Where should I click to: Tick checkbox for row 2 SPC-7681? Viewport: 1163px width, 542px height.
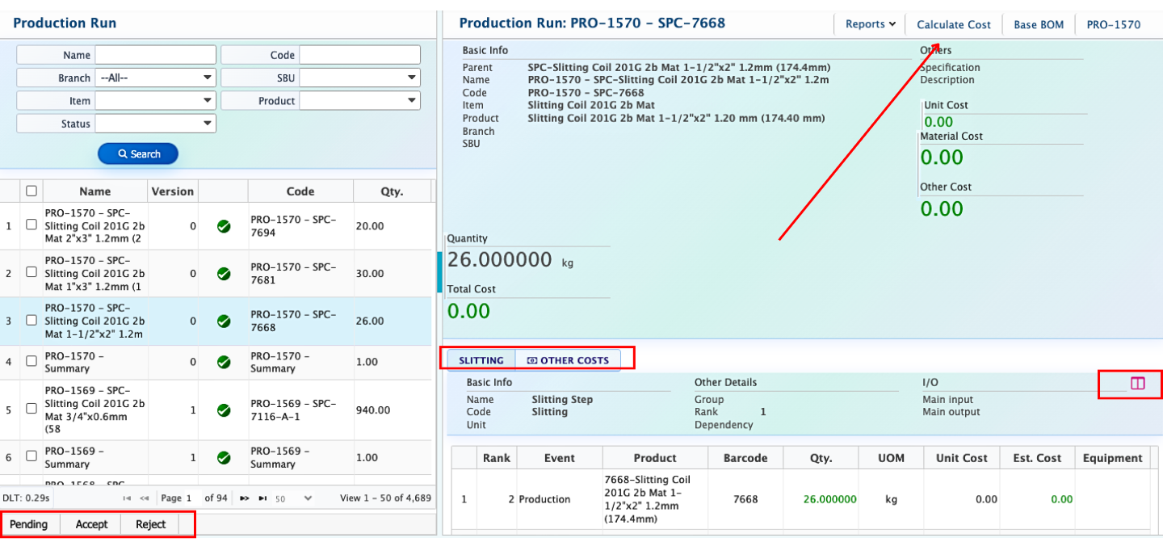click(31, 272)
